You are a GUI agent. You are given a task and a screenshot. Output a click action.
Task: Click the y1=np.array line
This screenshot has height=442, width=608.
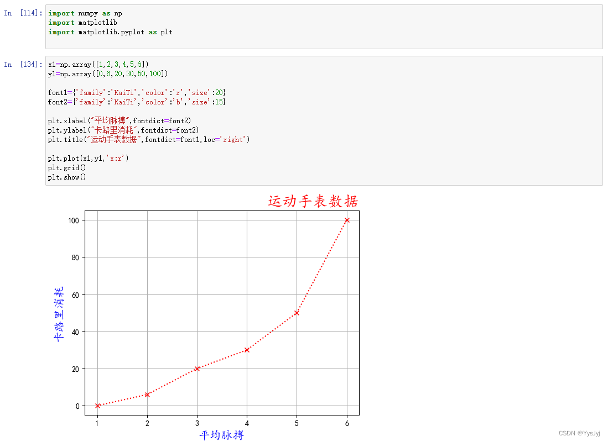pyautogui.click(x=108, y=73)
